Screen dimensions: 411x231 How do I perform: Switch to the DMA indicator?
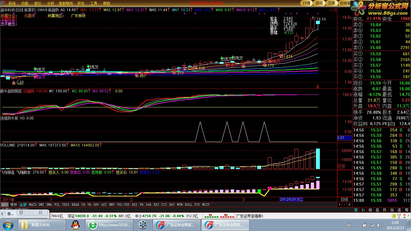49,205
